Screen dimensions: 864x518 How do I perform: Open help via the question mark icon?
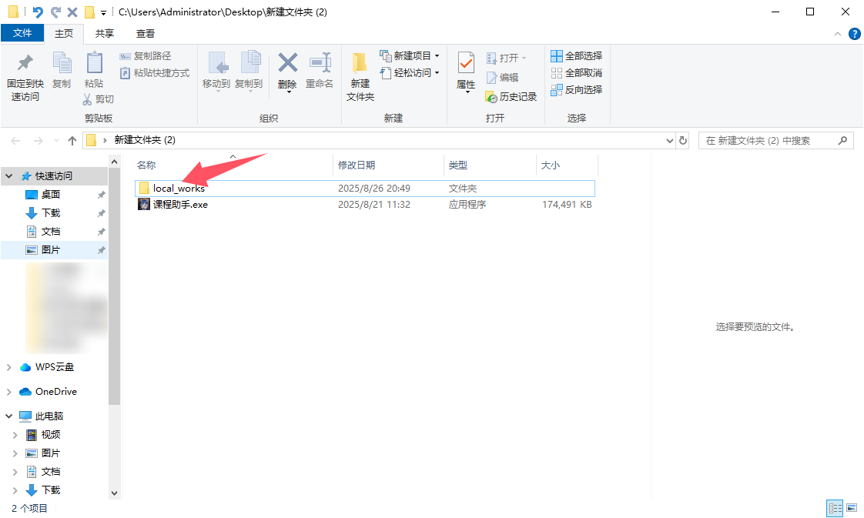click(854, 34)
